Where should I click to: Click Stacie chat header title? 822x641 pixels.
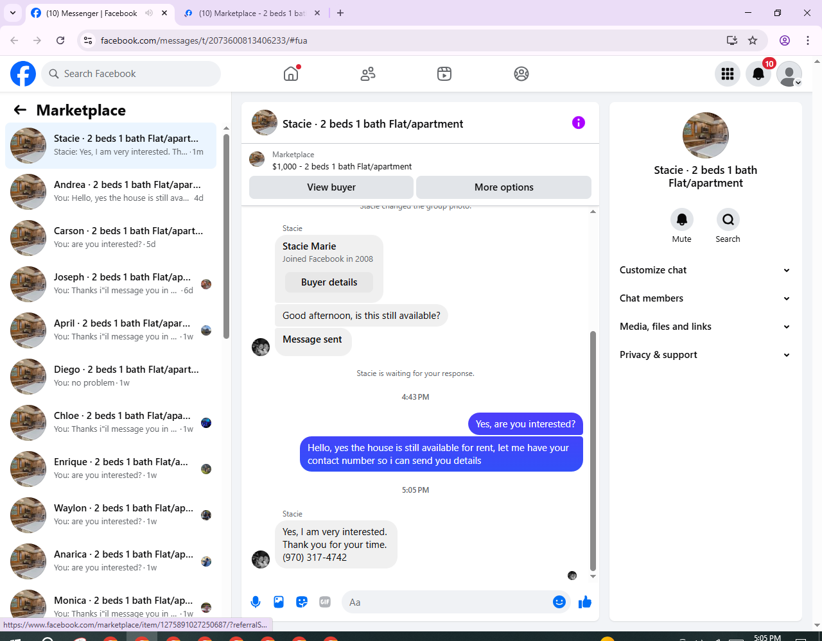click(x=372, y=124)
